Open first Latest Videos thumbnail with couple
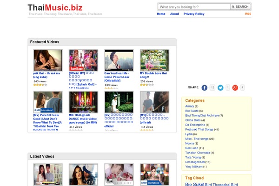 click(x=48, y=175)
